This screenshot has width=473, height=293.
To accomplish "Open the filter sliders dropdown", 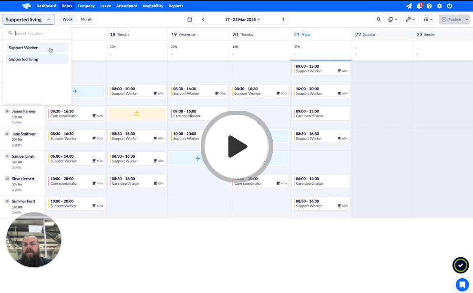I will (428, 20).
